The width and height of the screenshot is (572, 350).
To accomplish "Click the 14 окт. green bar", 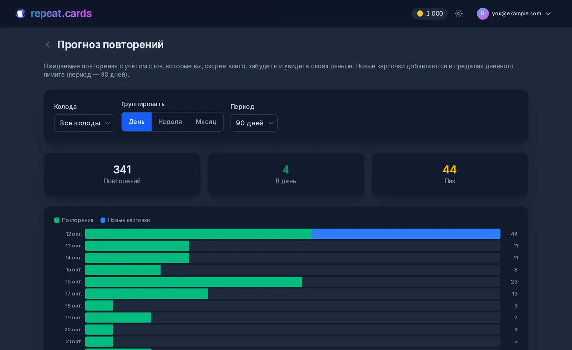I will tap(137, 258).
